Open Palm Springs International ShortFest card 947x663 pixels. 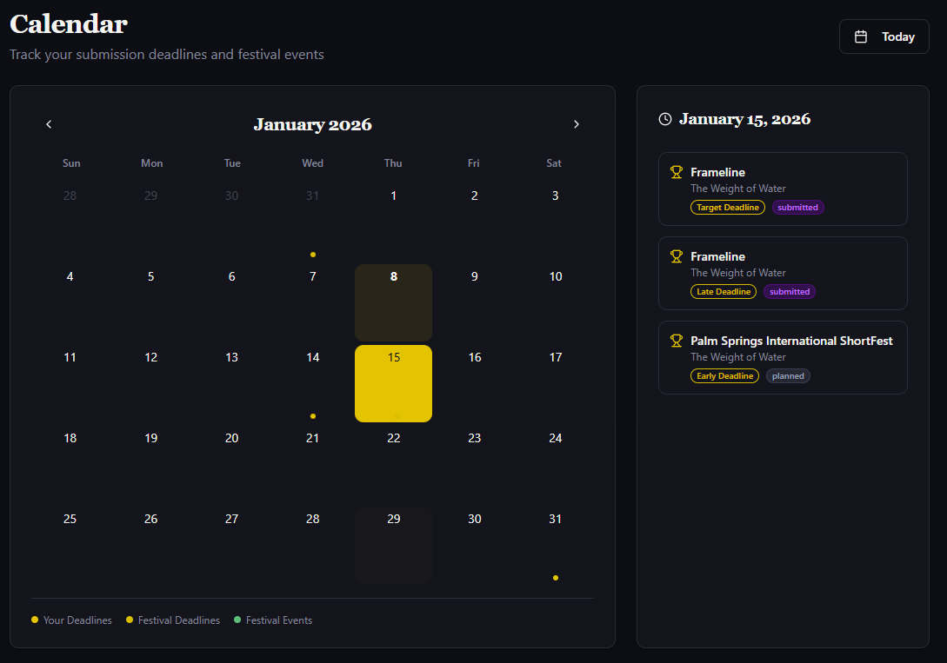(x=783, y=358)
